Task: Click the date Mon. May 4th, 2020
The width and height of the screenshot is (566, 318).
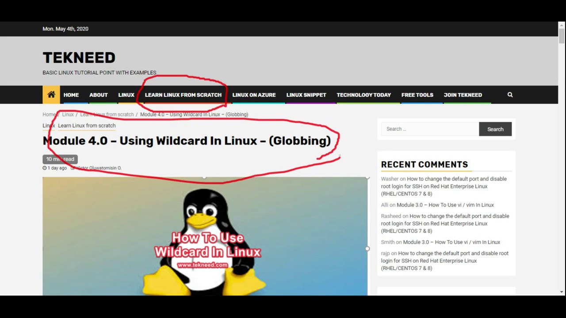Action: (x=65, y=29)
